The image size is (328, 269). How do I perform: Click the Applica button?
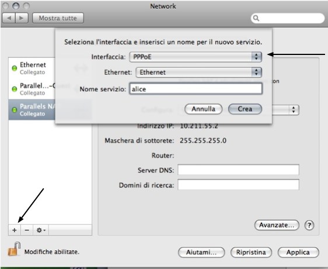(298, 253)
